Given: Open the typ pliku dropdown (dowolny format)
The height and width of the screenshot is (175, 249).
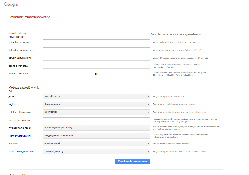Looking at the screenshot, I should (x=96, y=143).
